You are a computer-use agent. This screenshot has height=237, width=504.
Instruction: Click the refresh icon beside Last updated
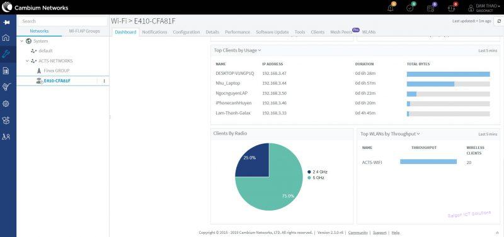coord(499,21)
